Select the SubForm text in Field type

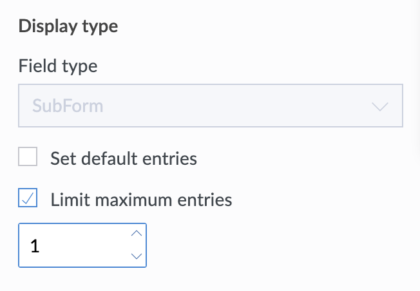click(x=68, y=106)
